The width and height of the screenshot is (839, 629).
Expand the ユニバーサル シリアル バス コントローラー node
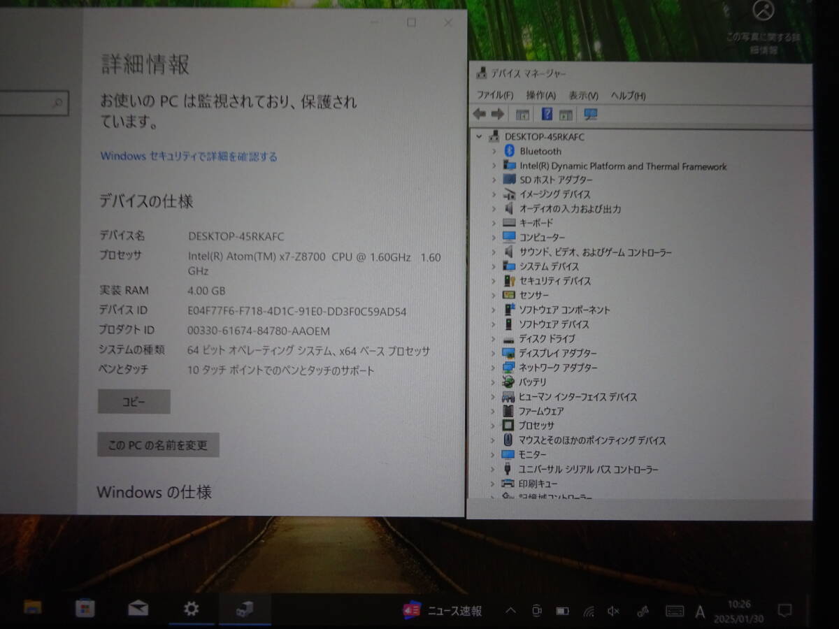494,469
